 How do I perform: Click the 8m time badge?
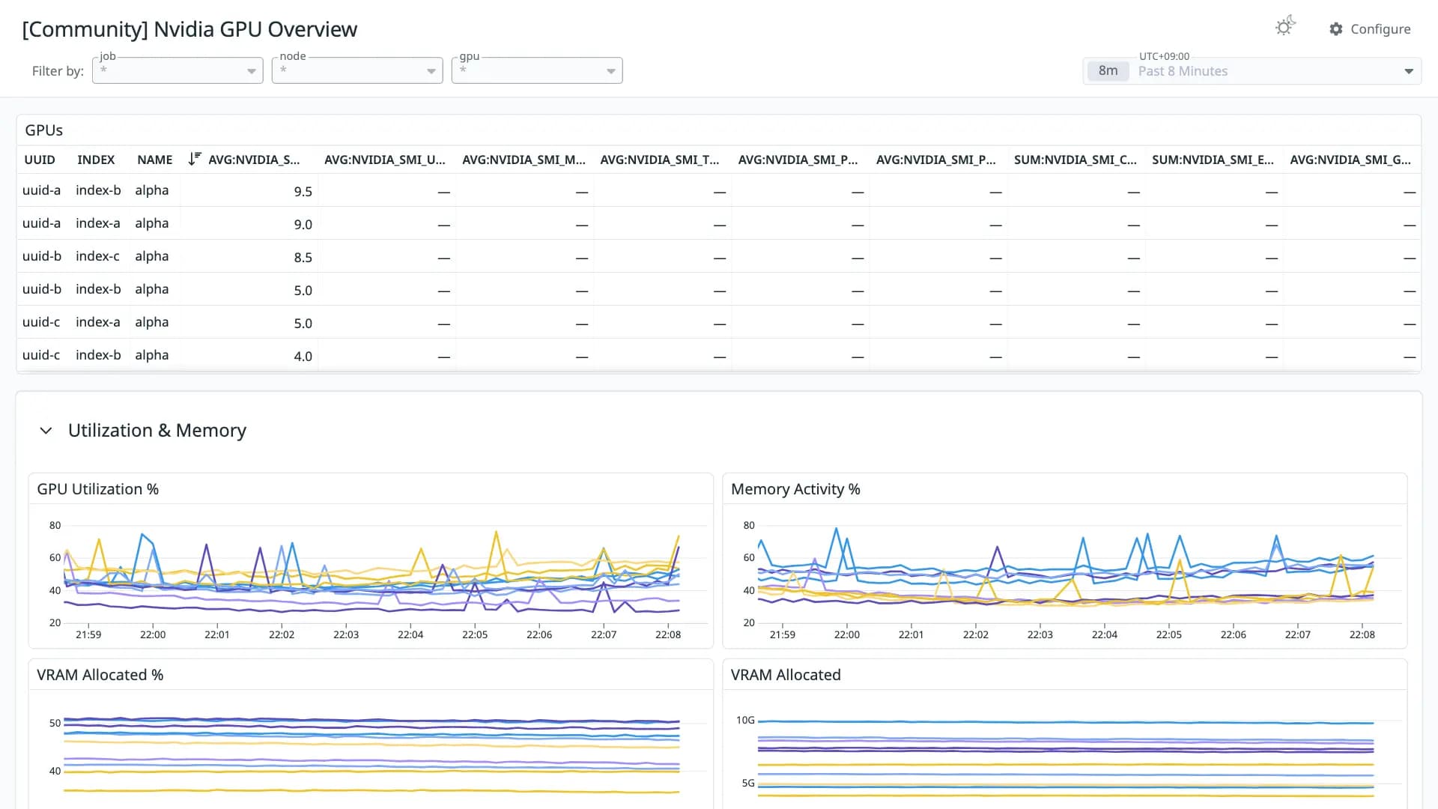pos(1108,71)
